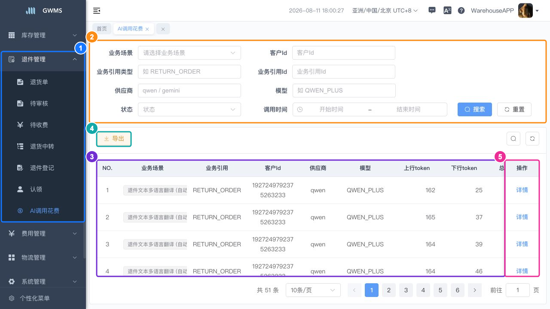Focus the 供应商 input field
This screenshot has width=550, height=309.
coord(189,91)
